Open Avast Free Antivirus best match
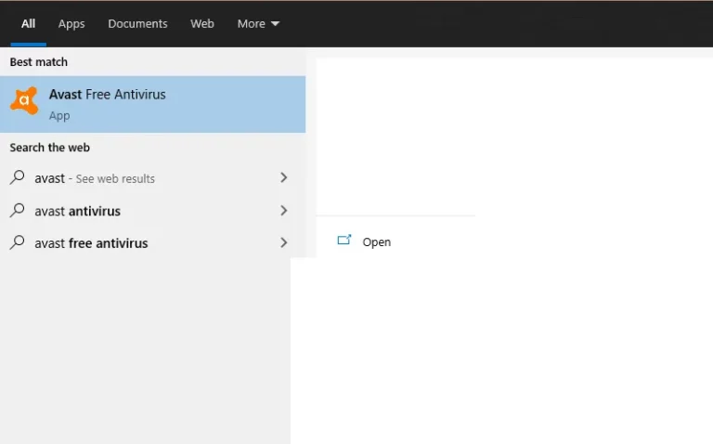 [153, 104]
